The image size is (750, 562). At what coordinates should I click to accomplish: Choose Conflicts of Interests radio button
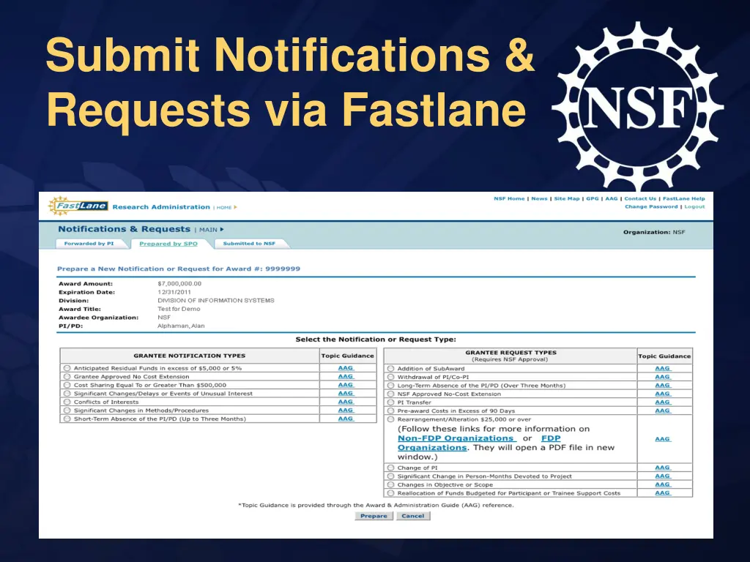[67, 402]
